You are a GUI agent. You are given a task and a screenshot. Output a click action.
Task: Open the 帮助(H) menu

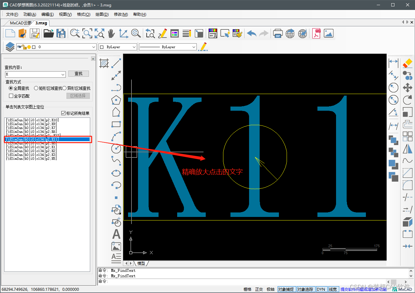[140, 14]
